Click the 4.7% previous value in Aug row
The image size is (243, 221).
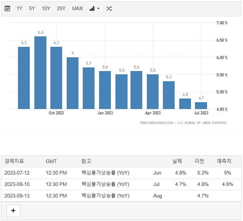pyautogui.click(x=203, y=196)
